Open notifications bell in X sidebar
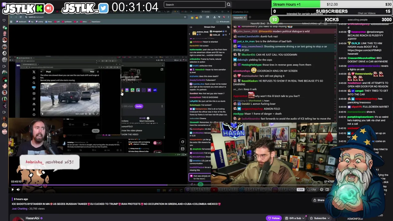 34,88
